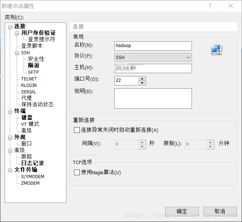Select 登录提示符 tree item

pyautogui.click(x=41, y=39)
